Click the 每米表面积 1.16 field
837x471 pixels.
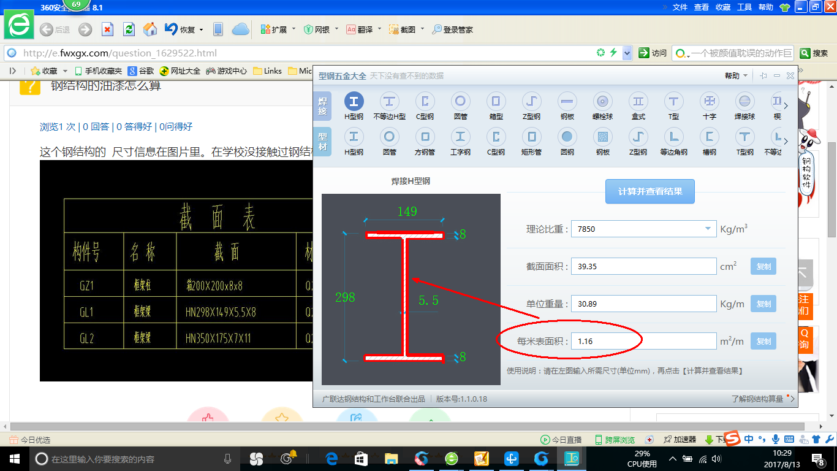pos(643,341)
